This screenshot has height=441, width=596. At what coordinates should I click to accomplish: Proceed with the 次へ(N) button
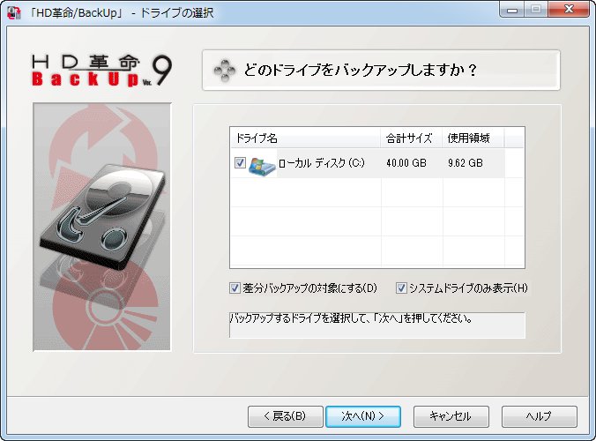coord(363,416)
